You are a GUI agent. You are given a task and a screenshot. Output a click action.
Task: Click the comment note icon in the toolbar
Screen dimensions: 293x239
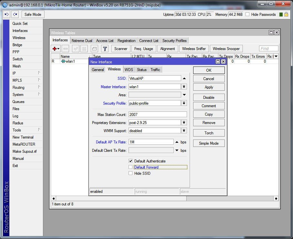coord(94,49)
